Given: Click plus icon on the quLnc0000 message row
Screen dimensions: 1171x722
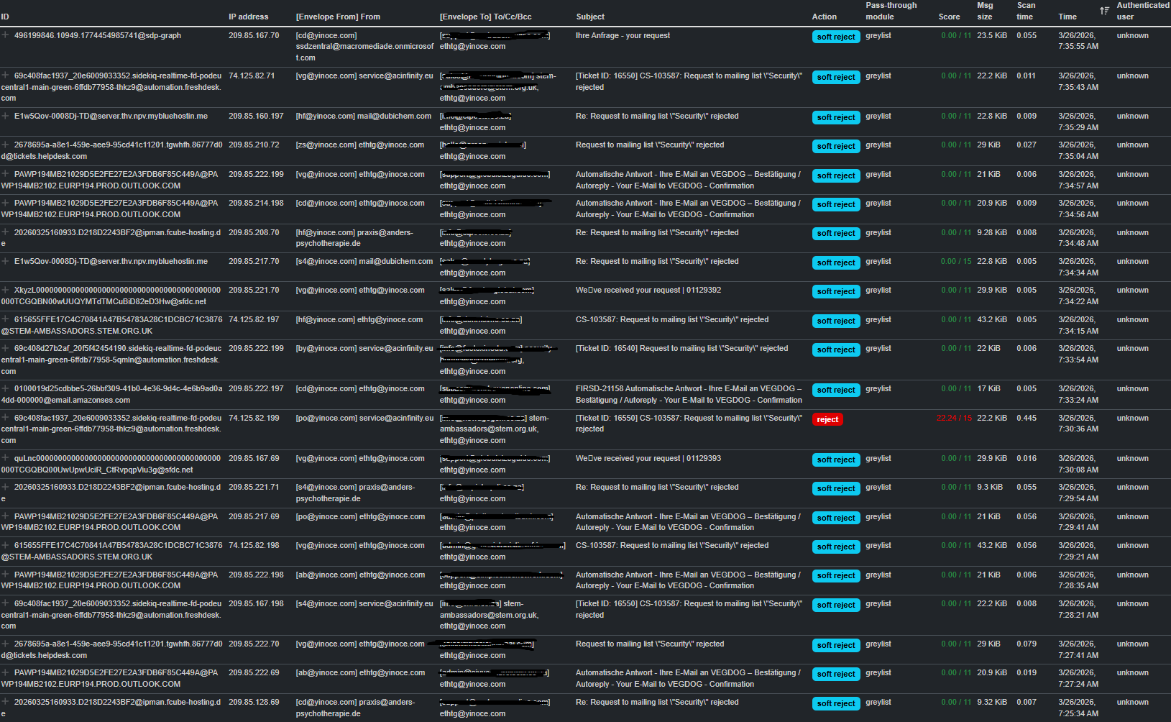Looking at the screenshot, I should coord(6,458).
